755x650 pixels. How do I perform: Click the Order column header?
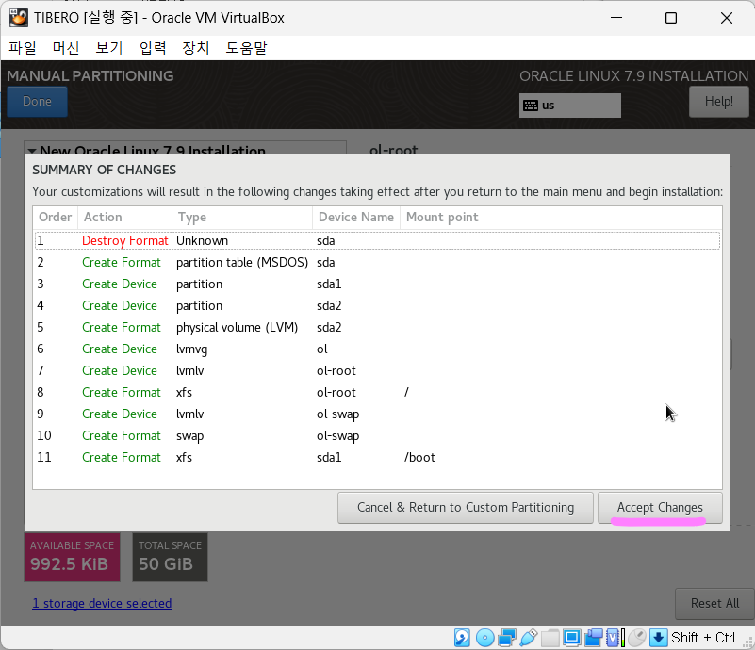click(x=55, y=218)
